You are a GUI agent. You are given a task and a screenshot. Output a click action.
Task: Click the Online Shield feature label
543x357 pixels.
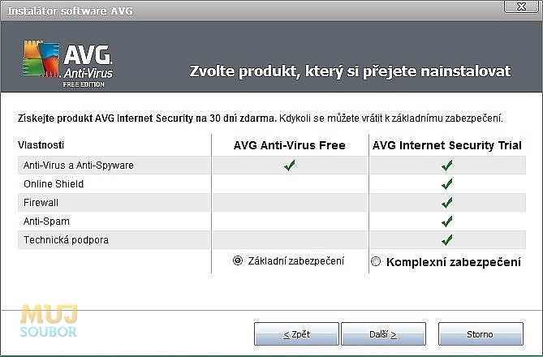pos(54,184)
